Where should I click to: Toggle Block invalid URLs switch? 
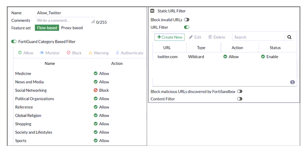[187, 20]
